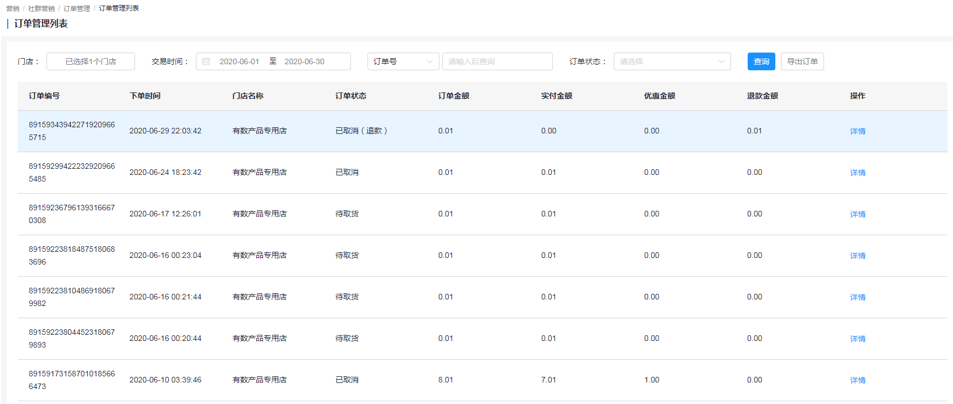Image resolution: width=953 pixels, height=404 pixels.
Task: Select order number ending 9982
Action: coord(72,297)
